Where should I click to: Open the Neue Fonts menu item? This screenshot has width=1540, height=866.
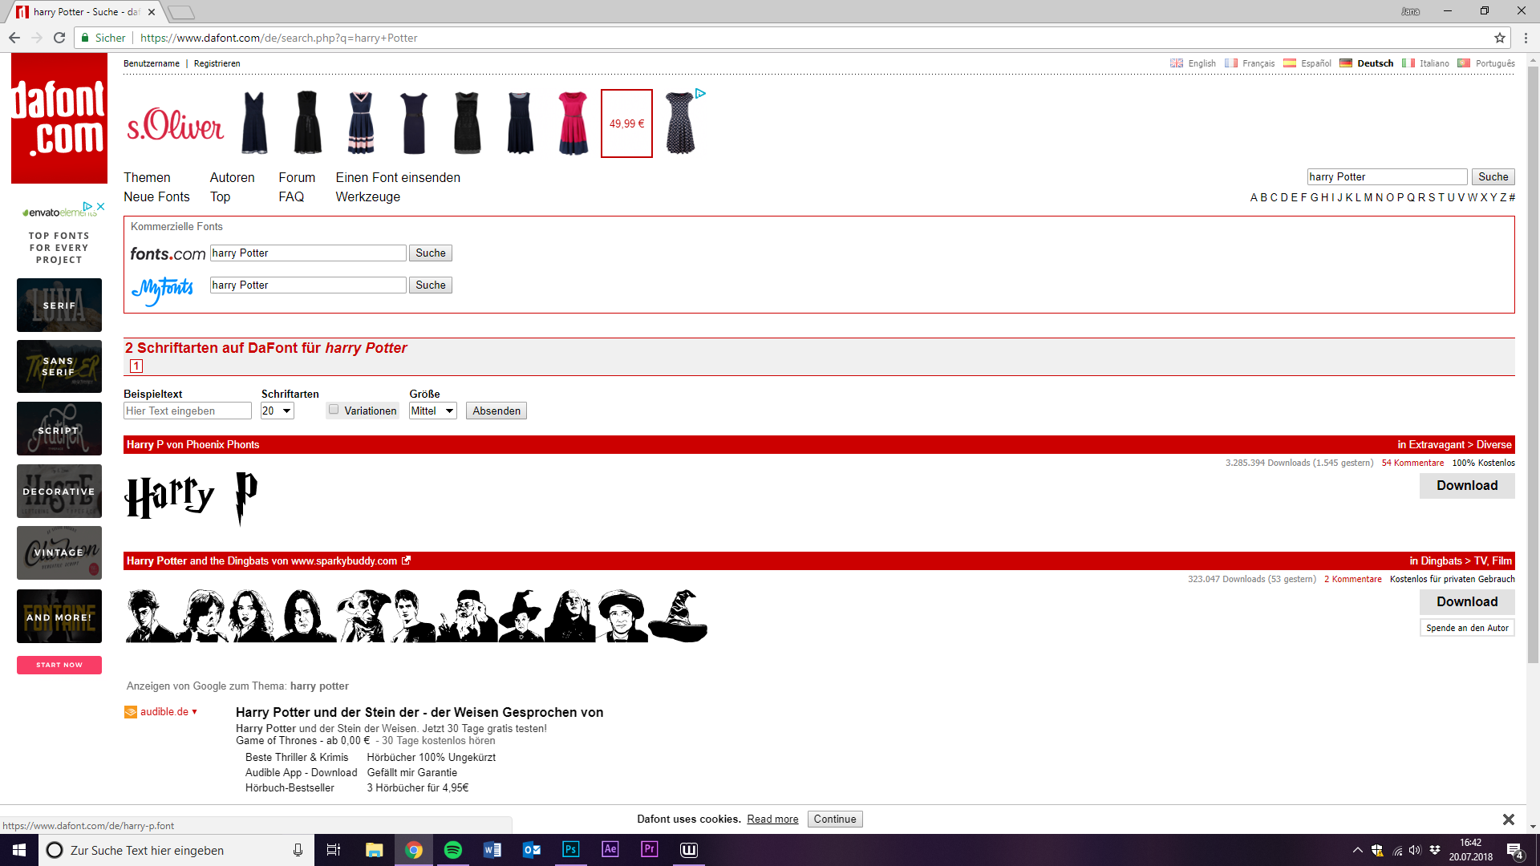[156, 196]
